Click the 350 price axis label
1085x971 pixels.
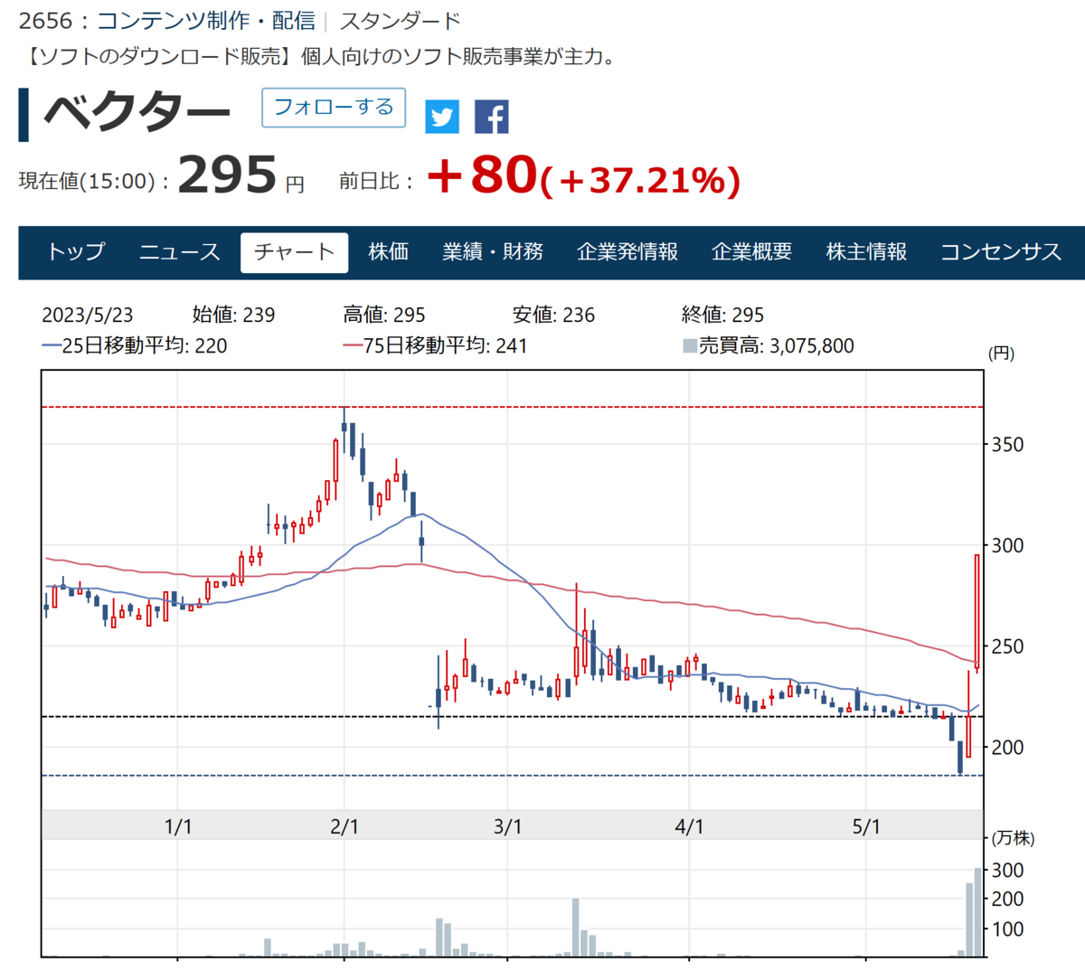pyautogui.click(x=1007, y=444)
